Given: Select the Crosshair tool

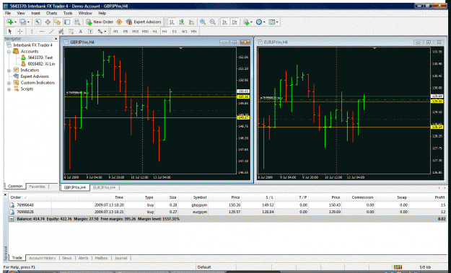Looking at the screenshot, I should (20, 31).
